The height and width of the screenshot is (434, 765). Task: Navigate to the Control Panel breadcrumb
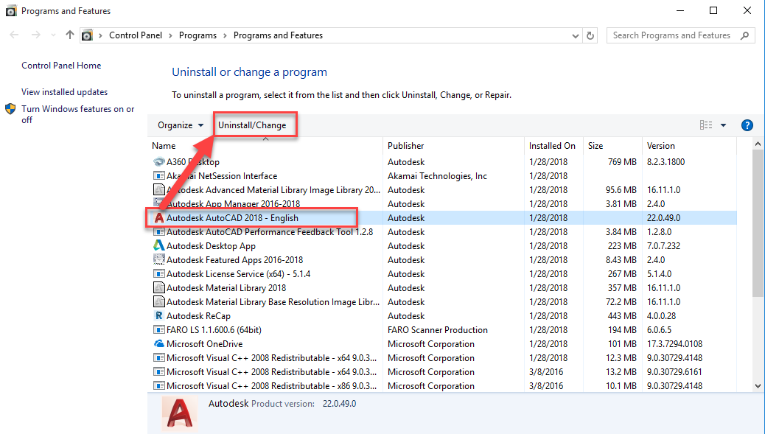(136, 35)
